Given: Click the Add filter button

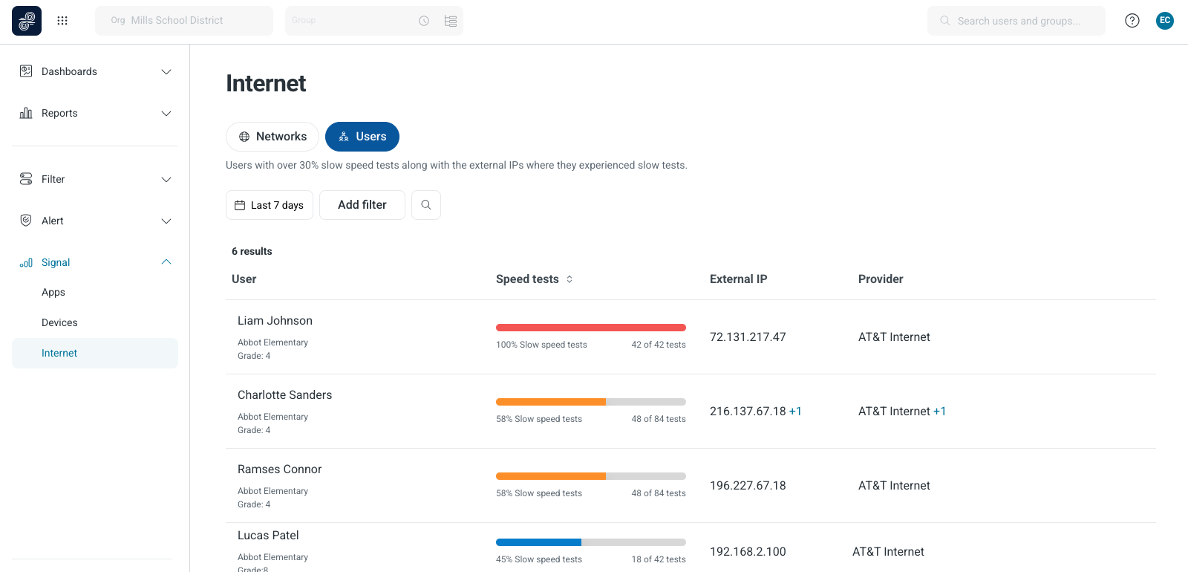Looking at the screenshot, I should (362, 205).
